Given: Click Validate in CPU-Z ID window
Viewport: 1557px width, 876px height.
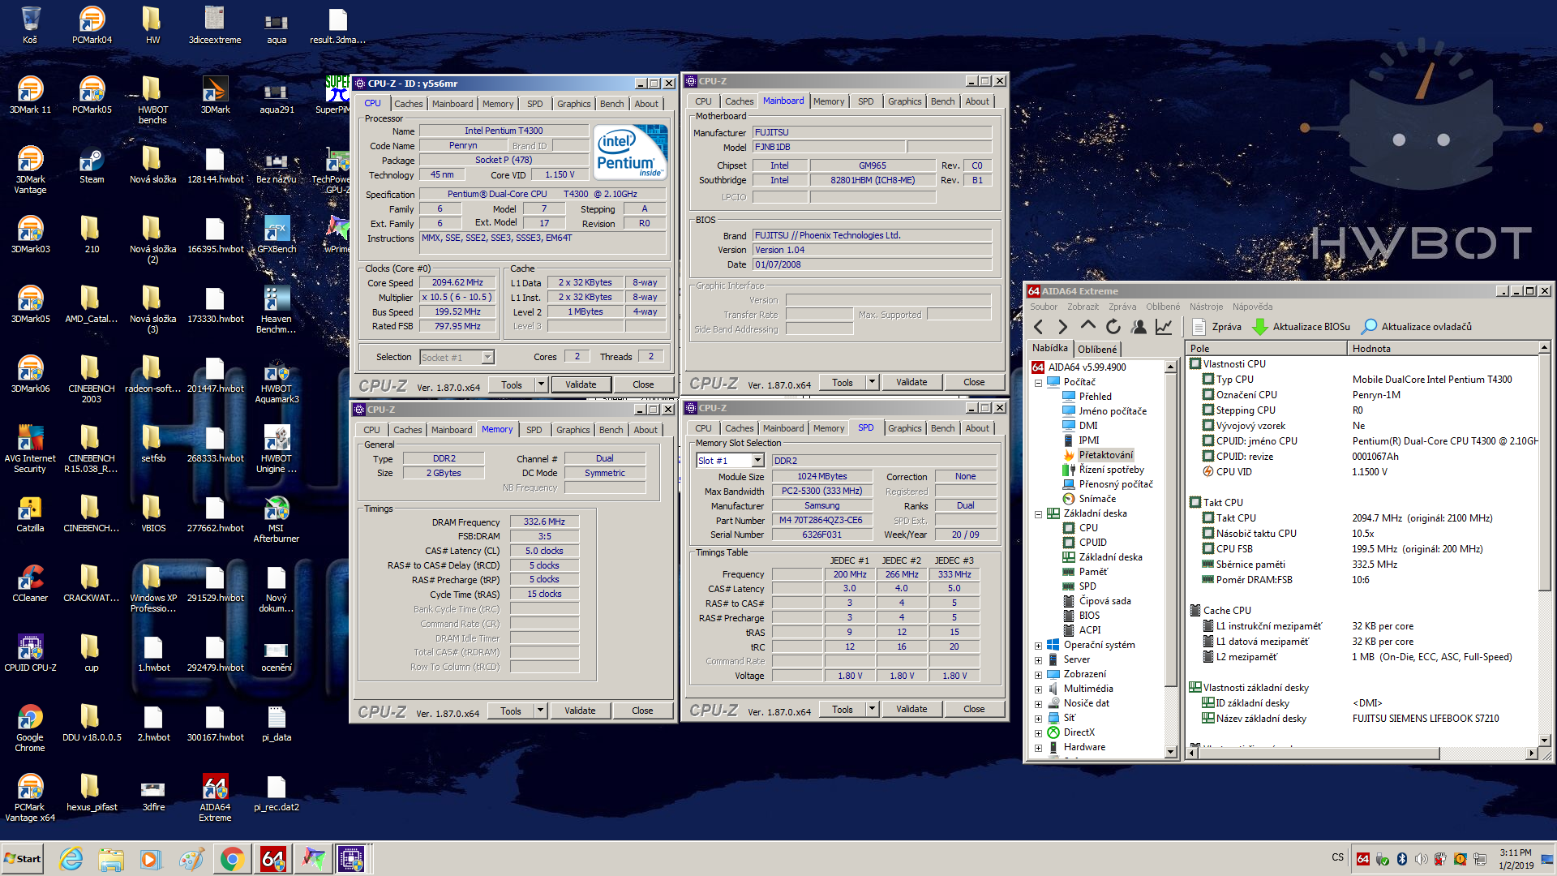Looking at the screenshot, I should (x=581, y=384).
